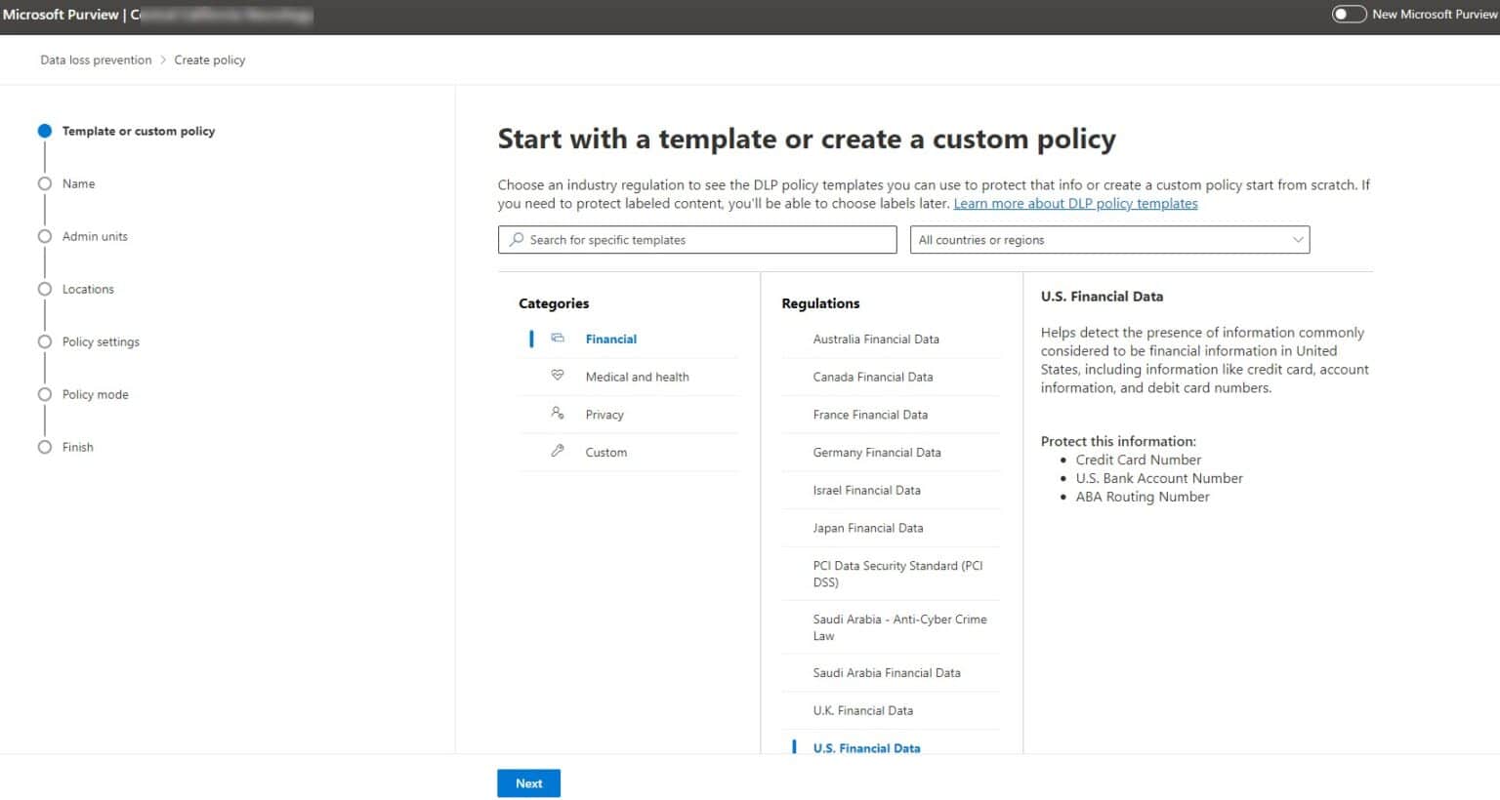This screenshot has height=800, width=1500.
Task: Open Learn more about DLP policy templates
Action: coord(1075,203)
